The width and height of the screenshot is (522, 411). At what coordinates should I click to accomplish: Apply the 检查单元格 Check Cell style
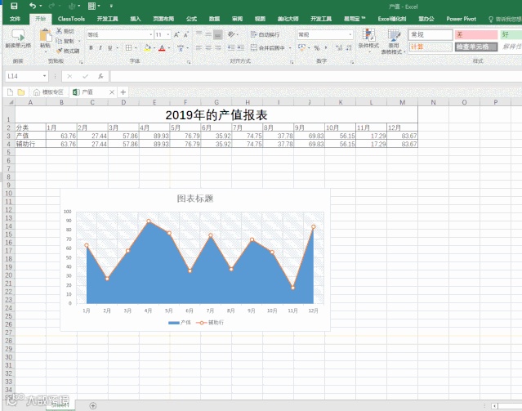476,47
